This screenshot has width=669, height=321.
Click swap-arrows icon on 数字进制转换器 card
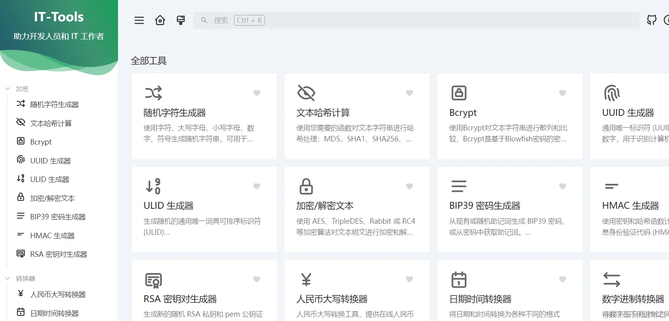[x=612, y=280]
